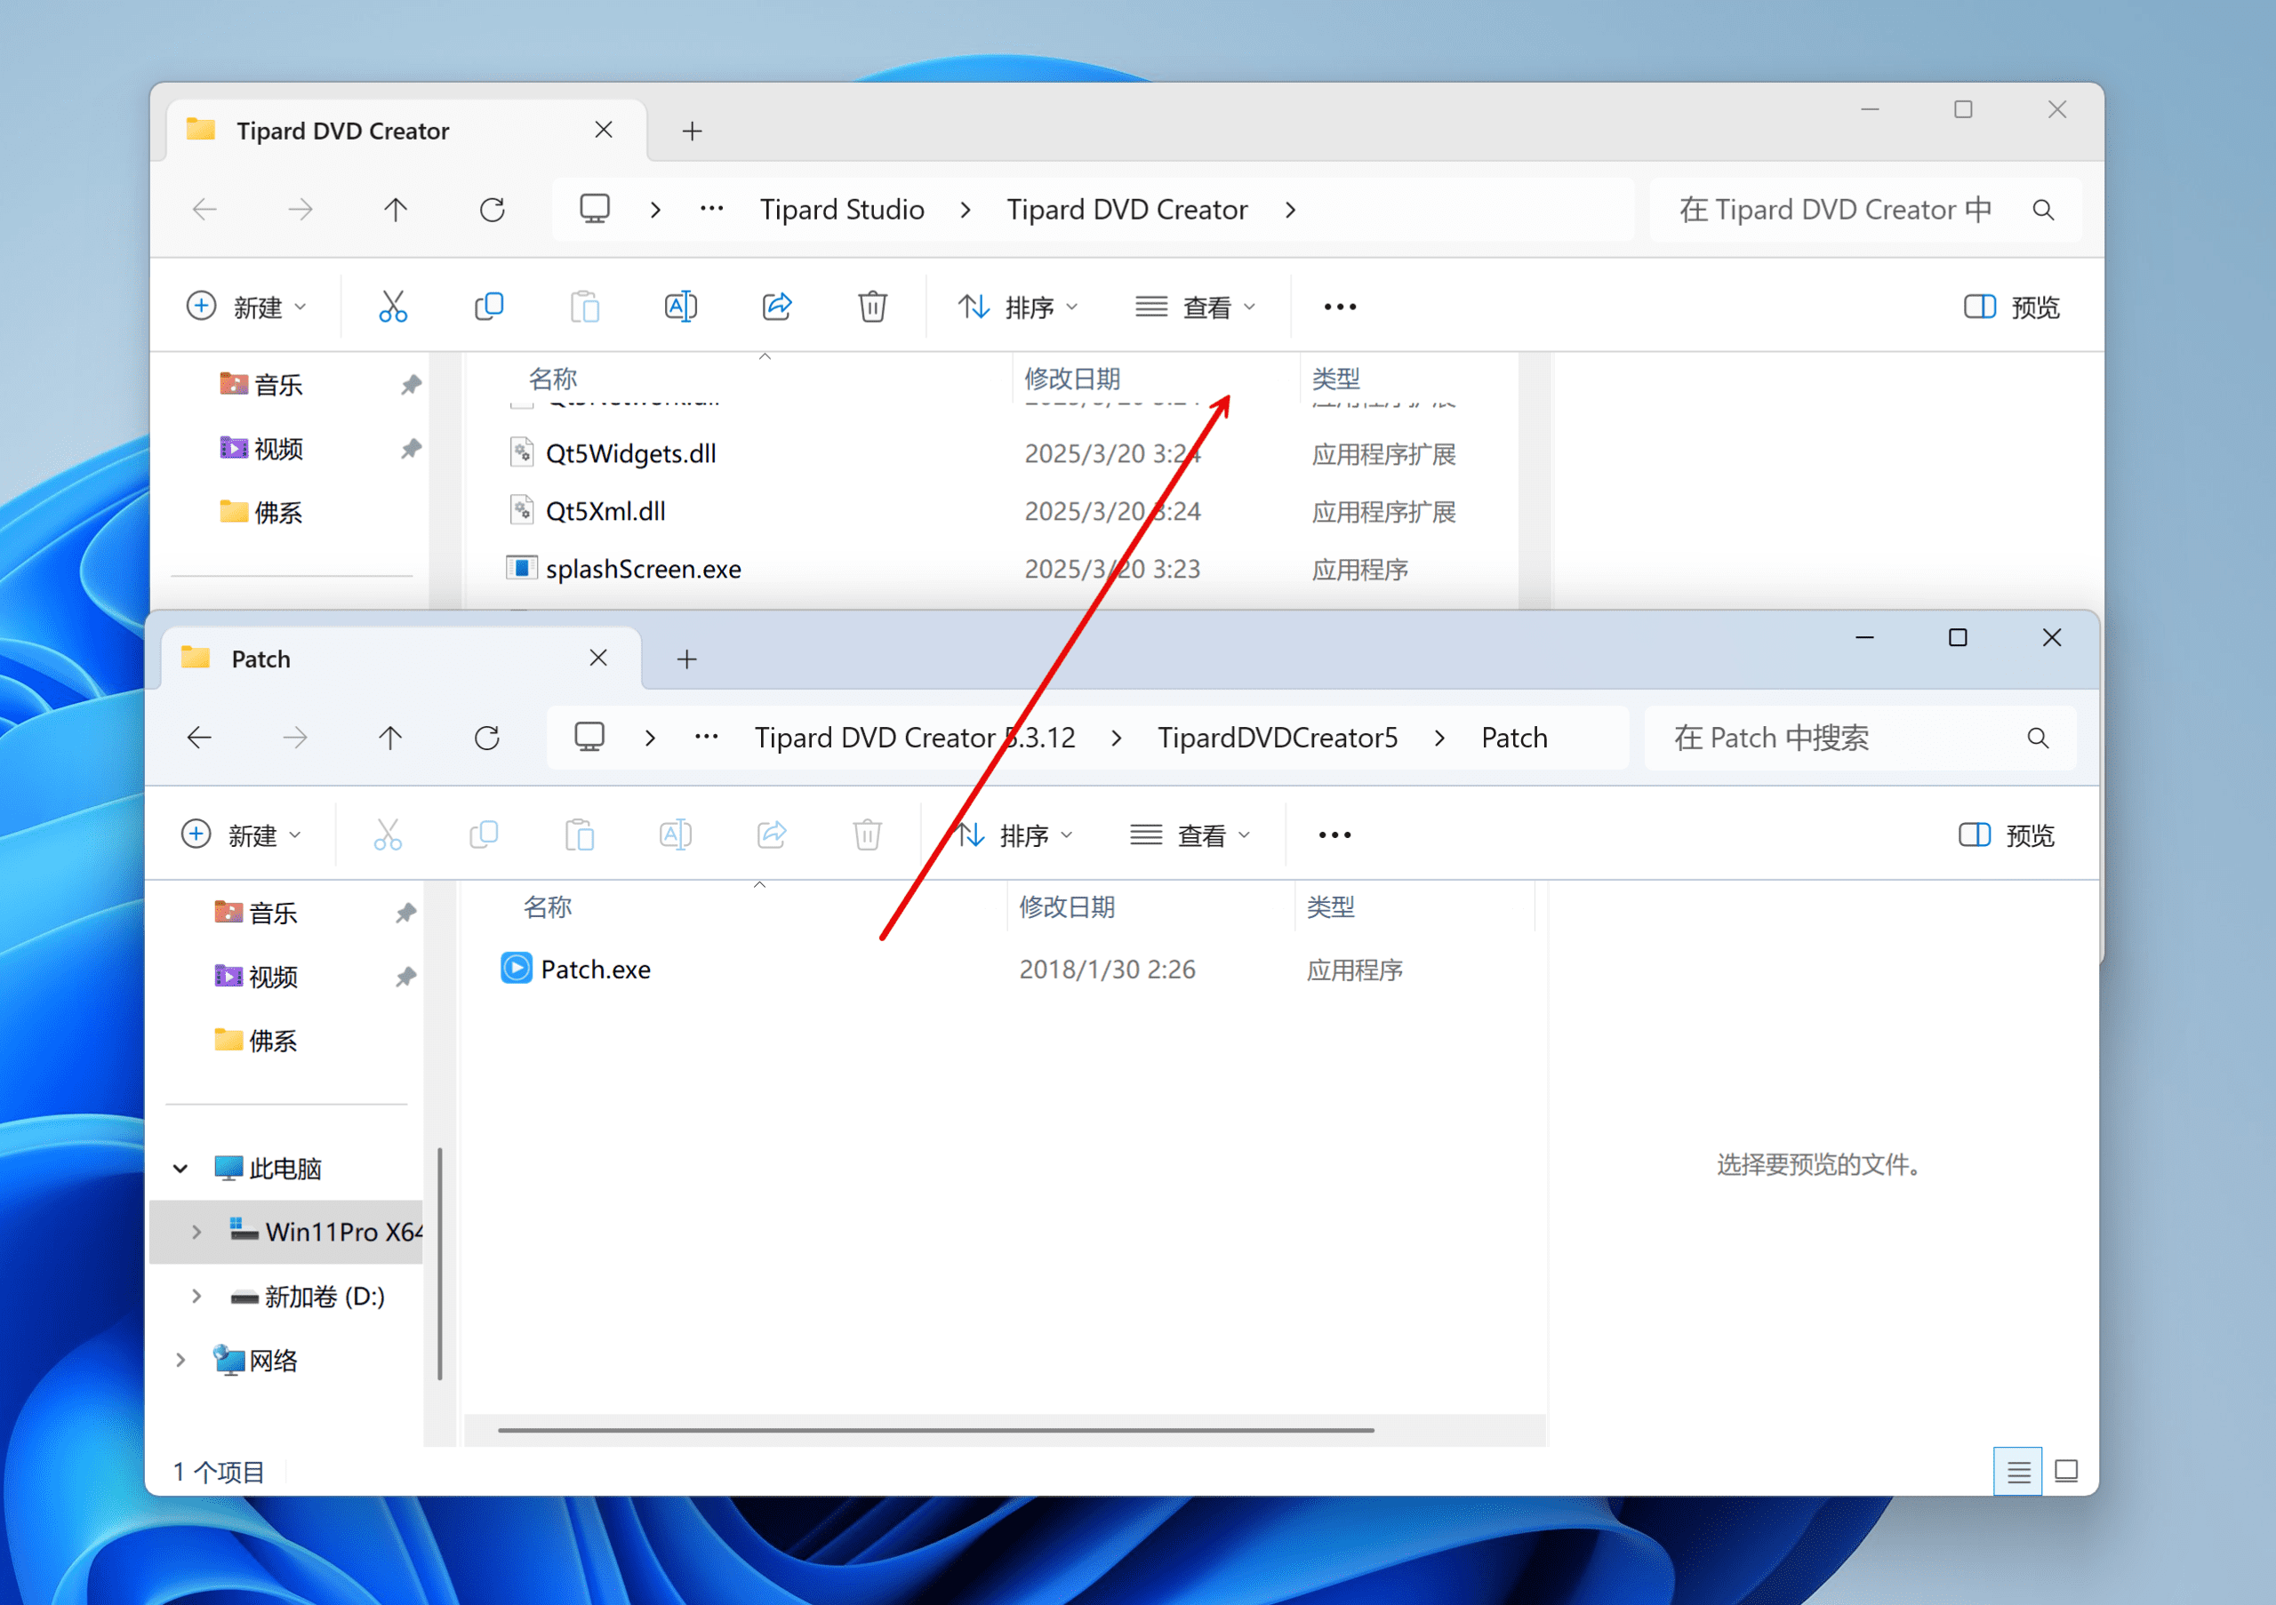Click the 新建 new button in Patch window
The height and width of the screenshot is (1605, 2276).
pyautogui.click(x=242, y=835)
